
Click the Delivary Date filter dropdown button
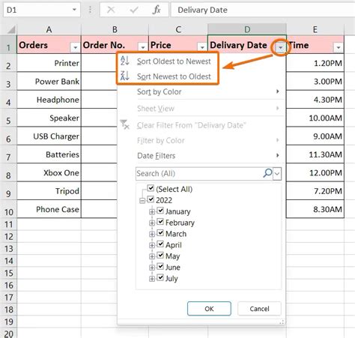tap(280, 47)
